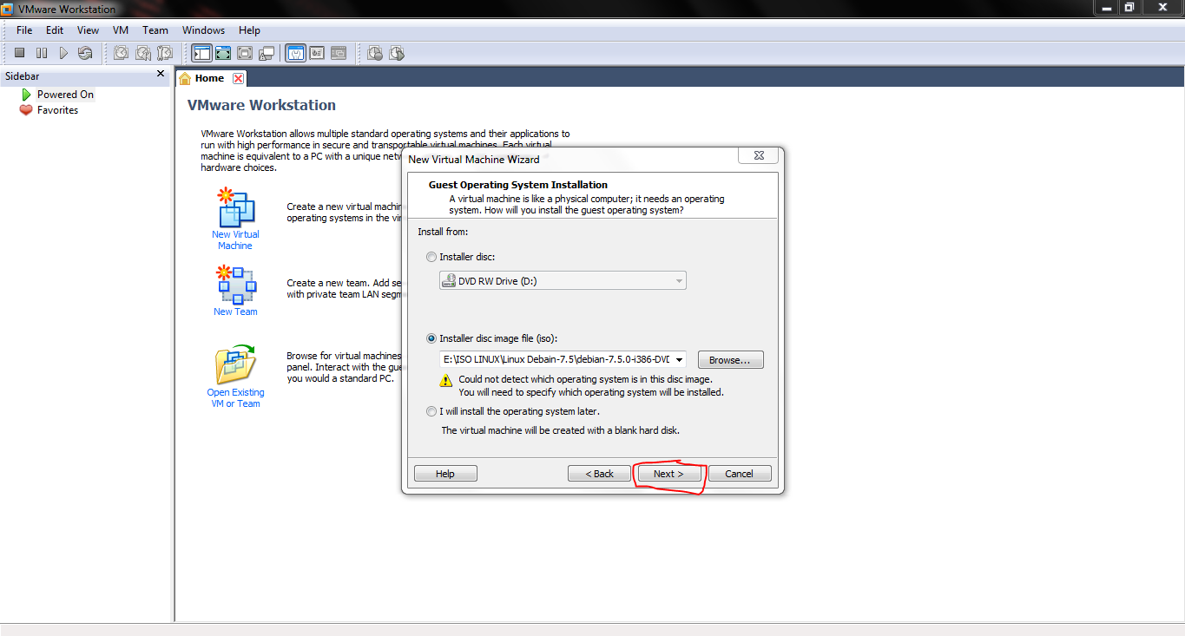Image resolution: width=1185 pixels, height=636 pixels.
Task: Close the Home tab red X
Action: 238,78
